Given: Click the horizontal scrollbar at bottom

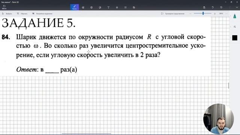Looking at the screenshot, I should [x=86, y=133].
